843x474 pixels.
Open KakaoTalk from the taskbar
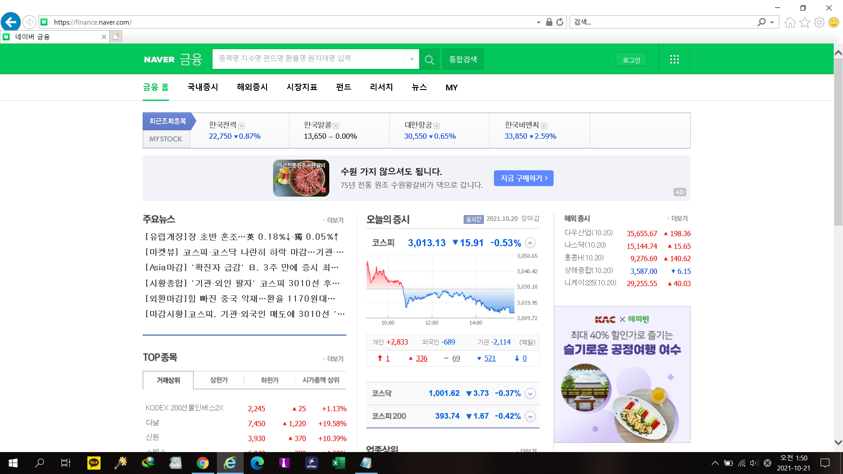[x=94, y=463]
